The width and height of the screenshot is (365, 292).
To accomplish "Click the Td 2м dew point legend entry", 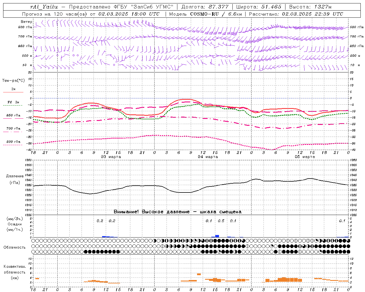I will coord(13,103).
